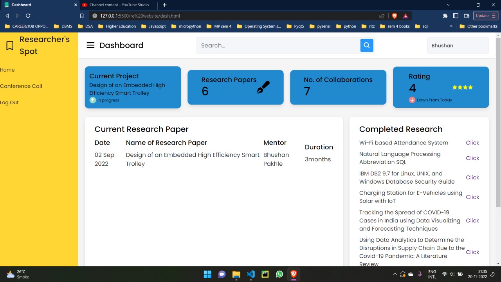This screenshot has width=501, height=282.
Task: Select the Dashboard browser tab
Action: (x=39, y=5)
